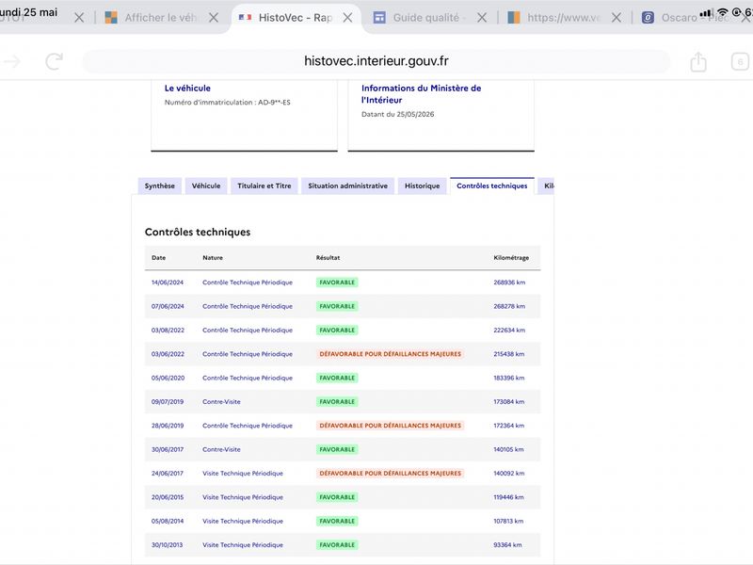Image resolution: width=753 pixels, height=565 pixels.
Task: Click the Kilométrage column header
Action: click(511, 258)
